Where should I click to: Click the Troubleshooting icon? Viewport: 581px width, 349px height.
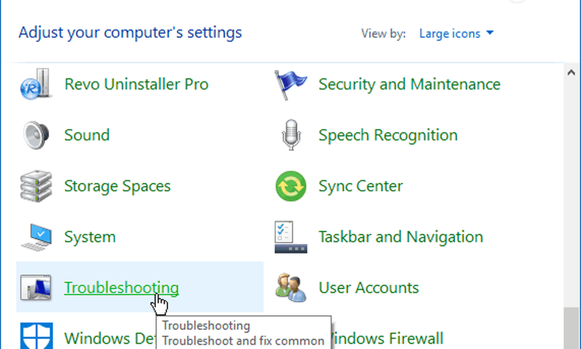point(37,288)
